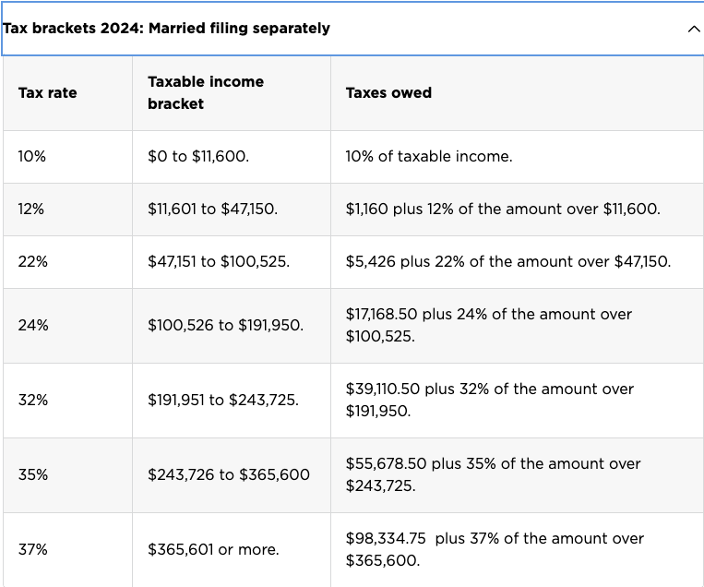Select the 12% tax rate cell

point(67,210)
